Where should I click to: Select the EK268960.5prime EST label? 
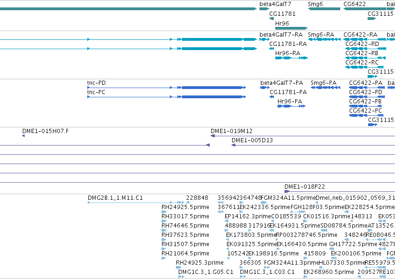[329, 272]
